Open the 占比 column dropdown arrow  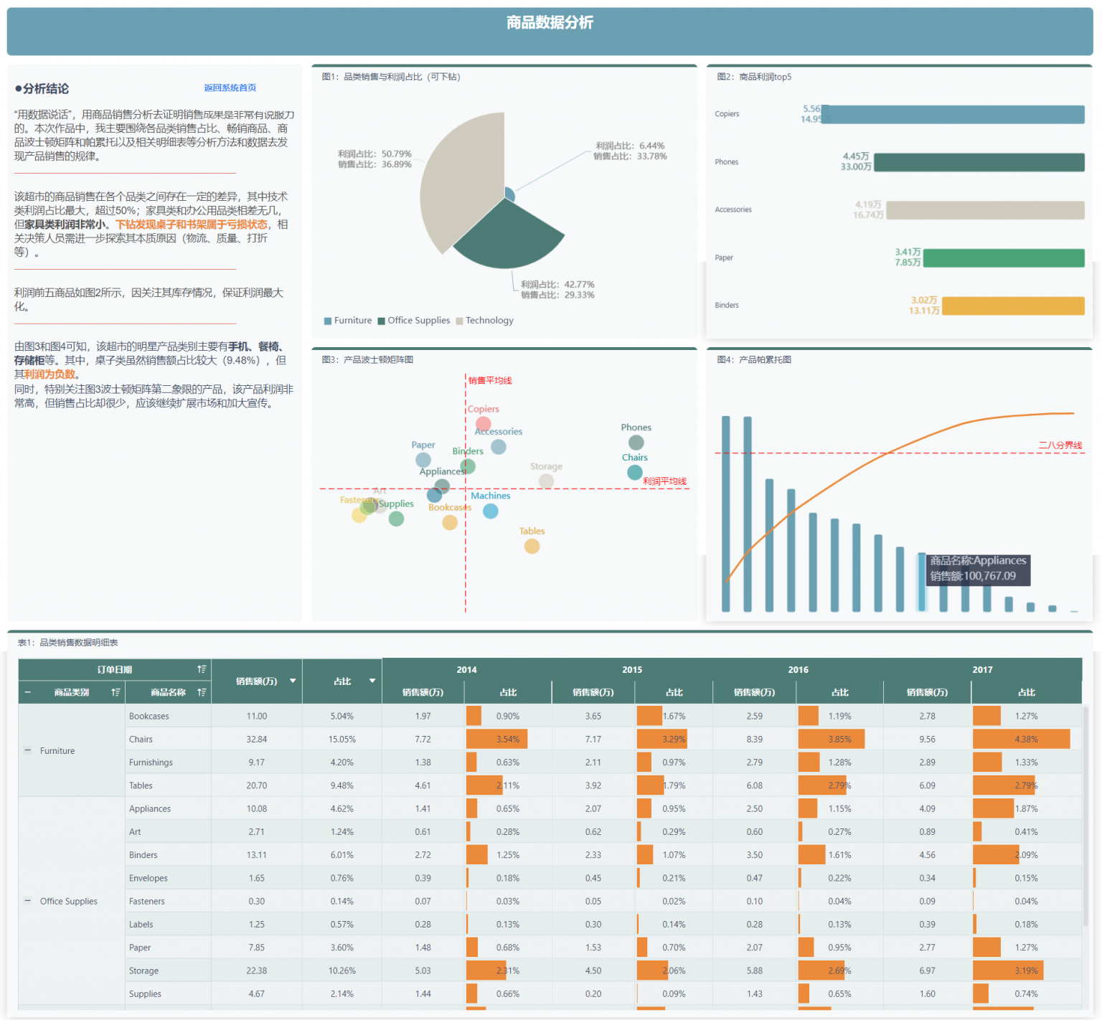372,681
